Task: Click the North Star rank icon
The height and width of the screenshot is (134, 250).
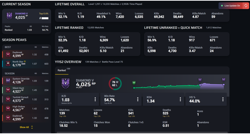Action: tap(8, 64)
